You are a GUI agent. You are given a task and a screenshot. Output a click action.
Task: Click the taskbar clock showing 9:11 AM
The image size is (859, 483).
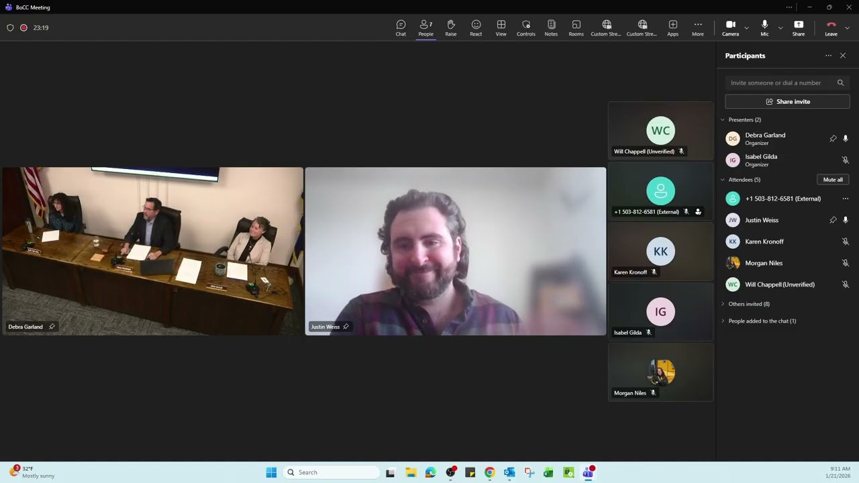point(838,472)
